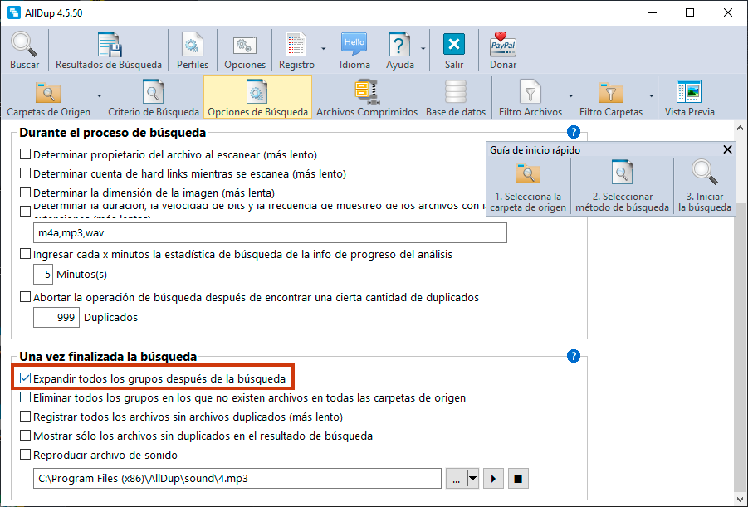Image resolution: width=748 pixels, height=507 pixels.
Task: Open help for Durante el proceso de búsqueda
Action: [x=574, y=132]
